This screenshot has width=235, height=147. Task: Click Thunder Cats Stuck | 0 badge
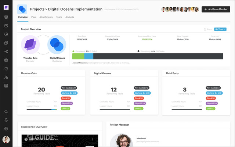66,98
